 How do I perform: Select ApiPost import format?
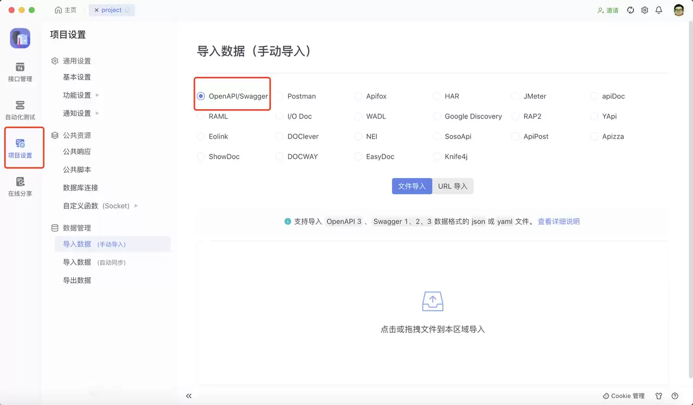pyautogui.click(x=531, y=136)
